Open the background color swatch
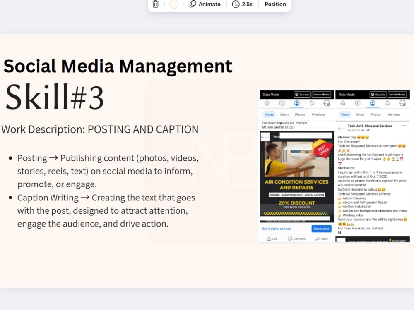Viewport: 414px width, 310px height. tap(174, 4)
